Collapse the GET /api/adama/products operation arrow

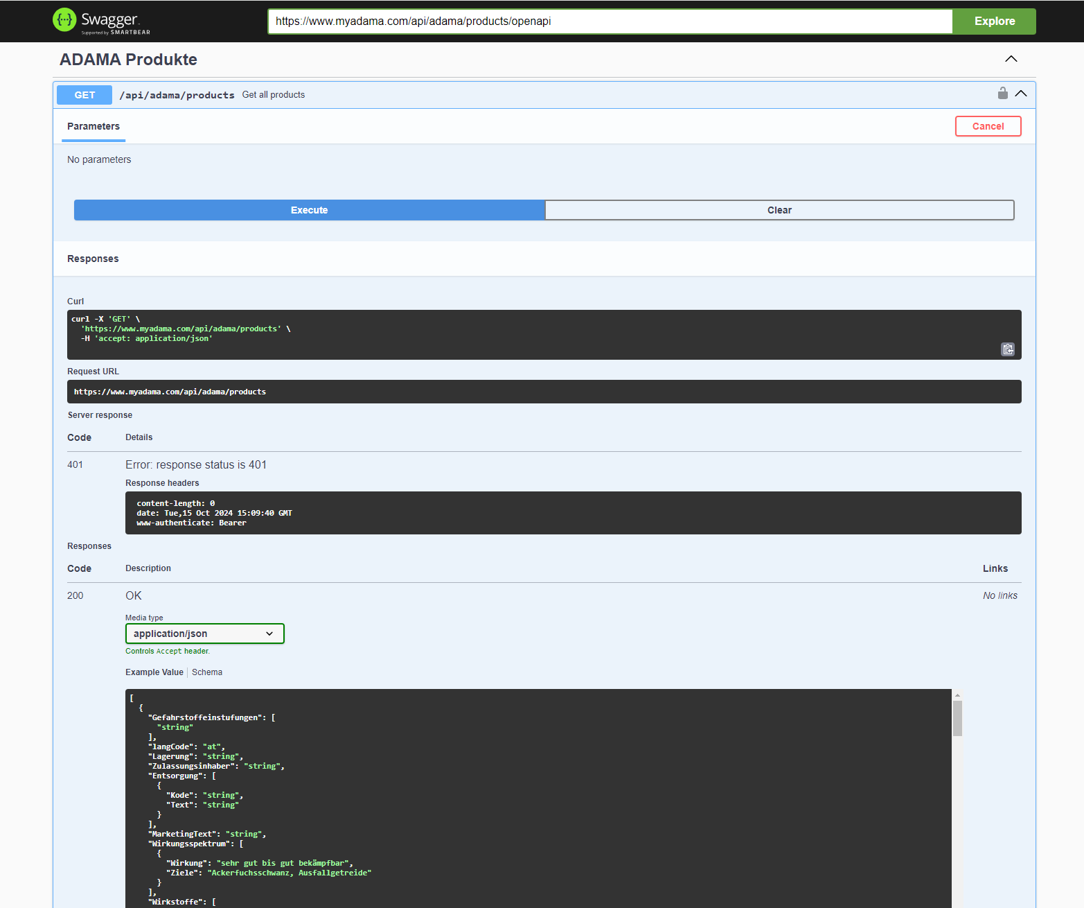pos(1021,94)
